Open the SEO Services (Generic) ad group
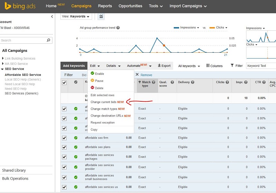 [21, 93]
